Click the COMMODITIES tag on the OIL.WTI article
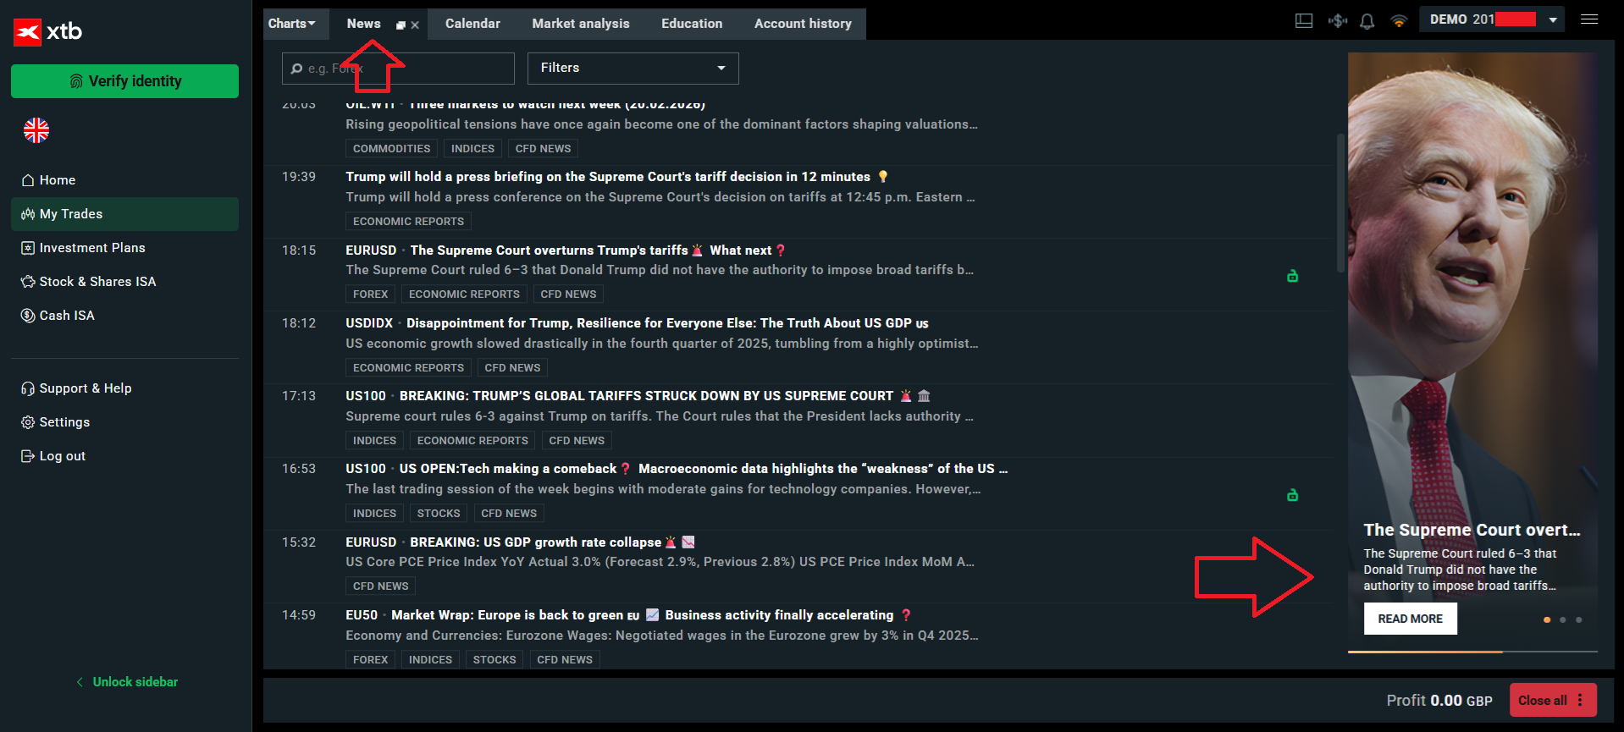 tap(391, 148)
